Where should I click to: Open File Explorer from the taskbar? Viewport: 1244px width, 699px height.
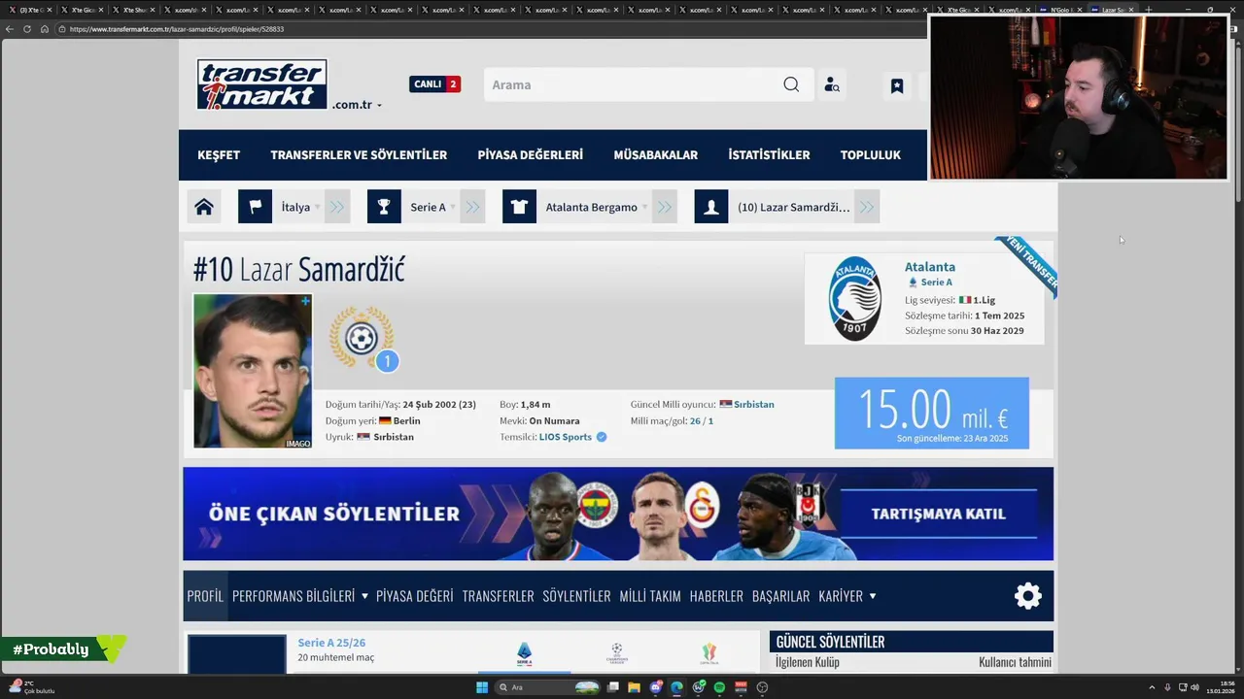[634, 687]
